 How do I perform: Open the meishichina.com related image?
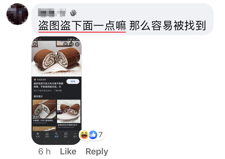[x=69, y=111]
